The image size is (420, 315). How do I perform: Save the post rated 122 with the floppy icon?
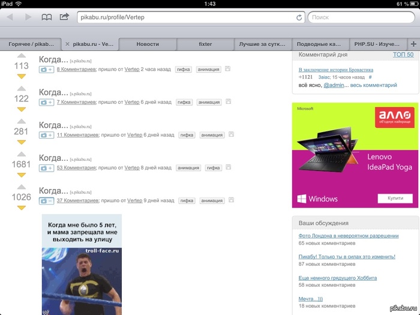[227, 102]
